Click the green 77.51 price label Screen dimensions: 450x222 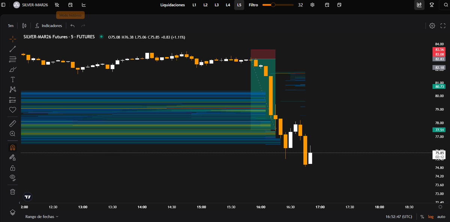pos(440,130)
